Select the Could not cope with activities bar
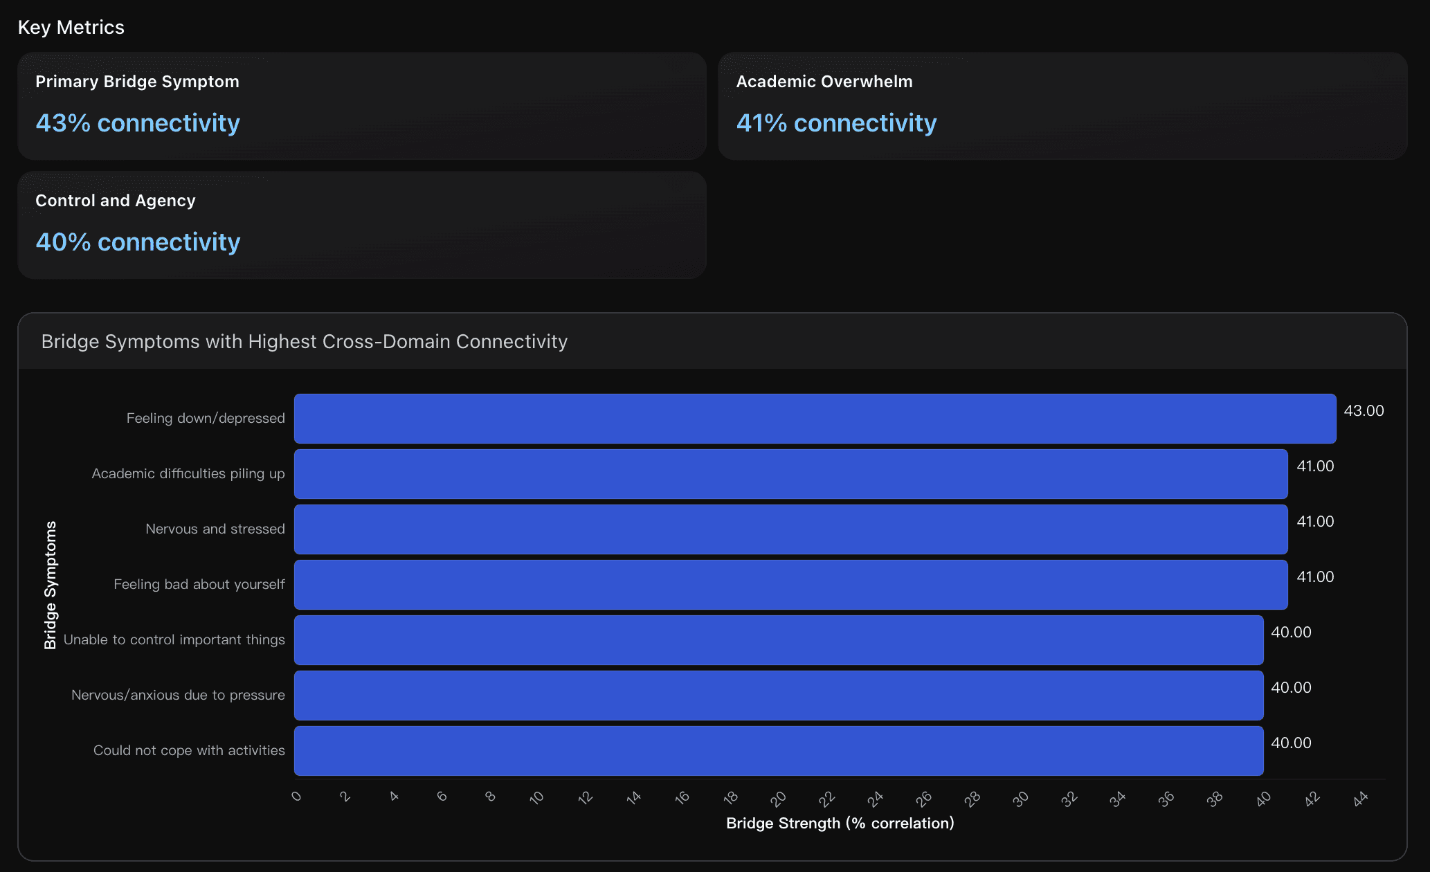 coord(779,751)
